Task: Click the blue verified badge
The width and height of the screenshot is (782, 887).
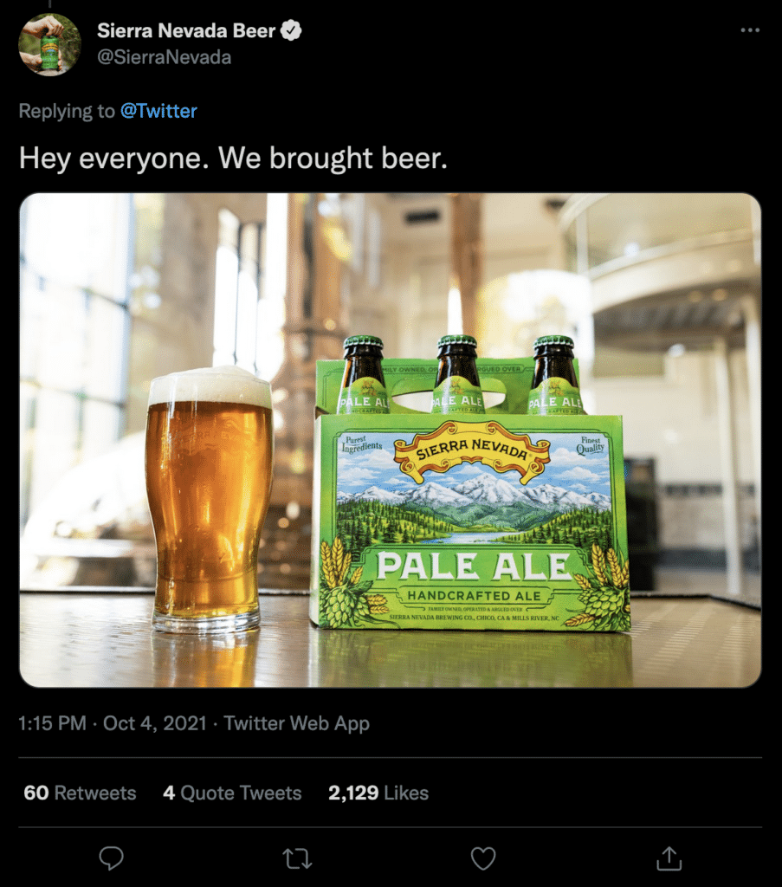Action: [292, 31]
